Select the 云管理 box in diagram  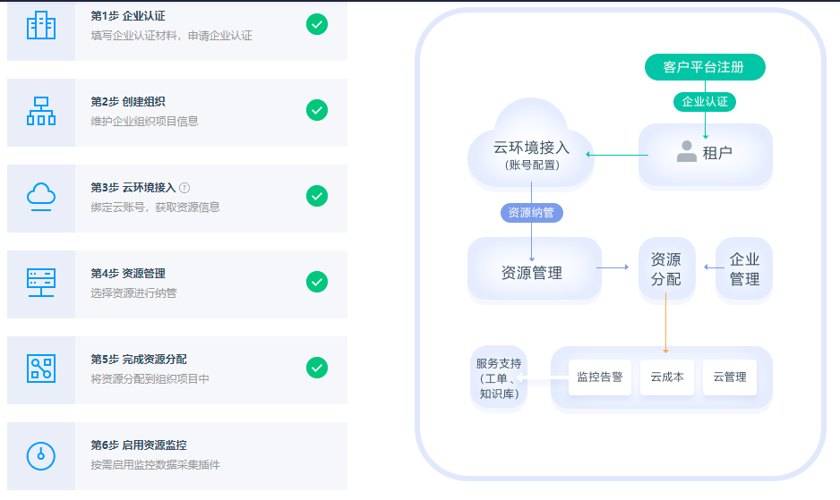coord(729,377)
